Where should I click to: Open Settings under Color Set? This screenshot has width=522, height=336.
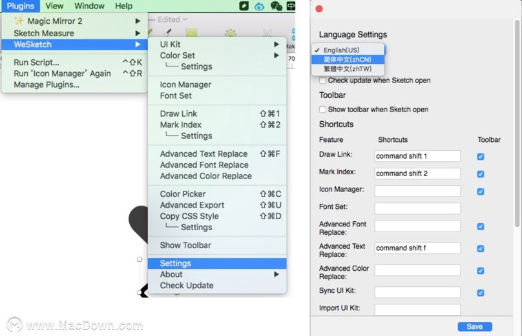click(x=217, y=66)
